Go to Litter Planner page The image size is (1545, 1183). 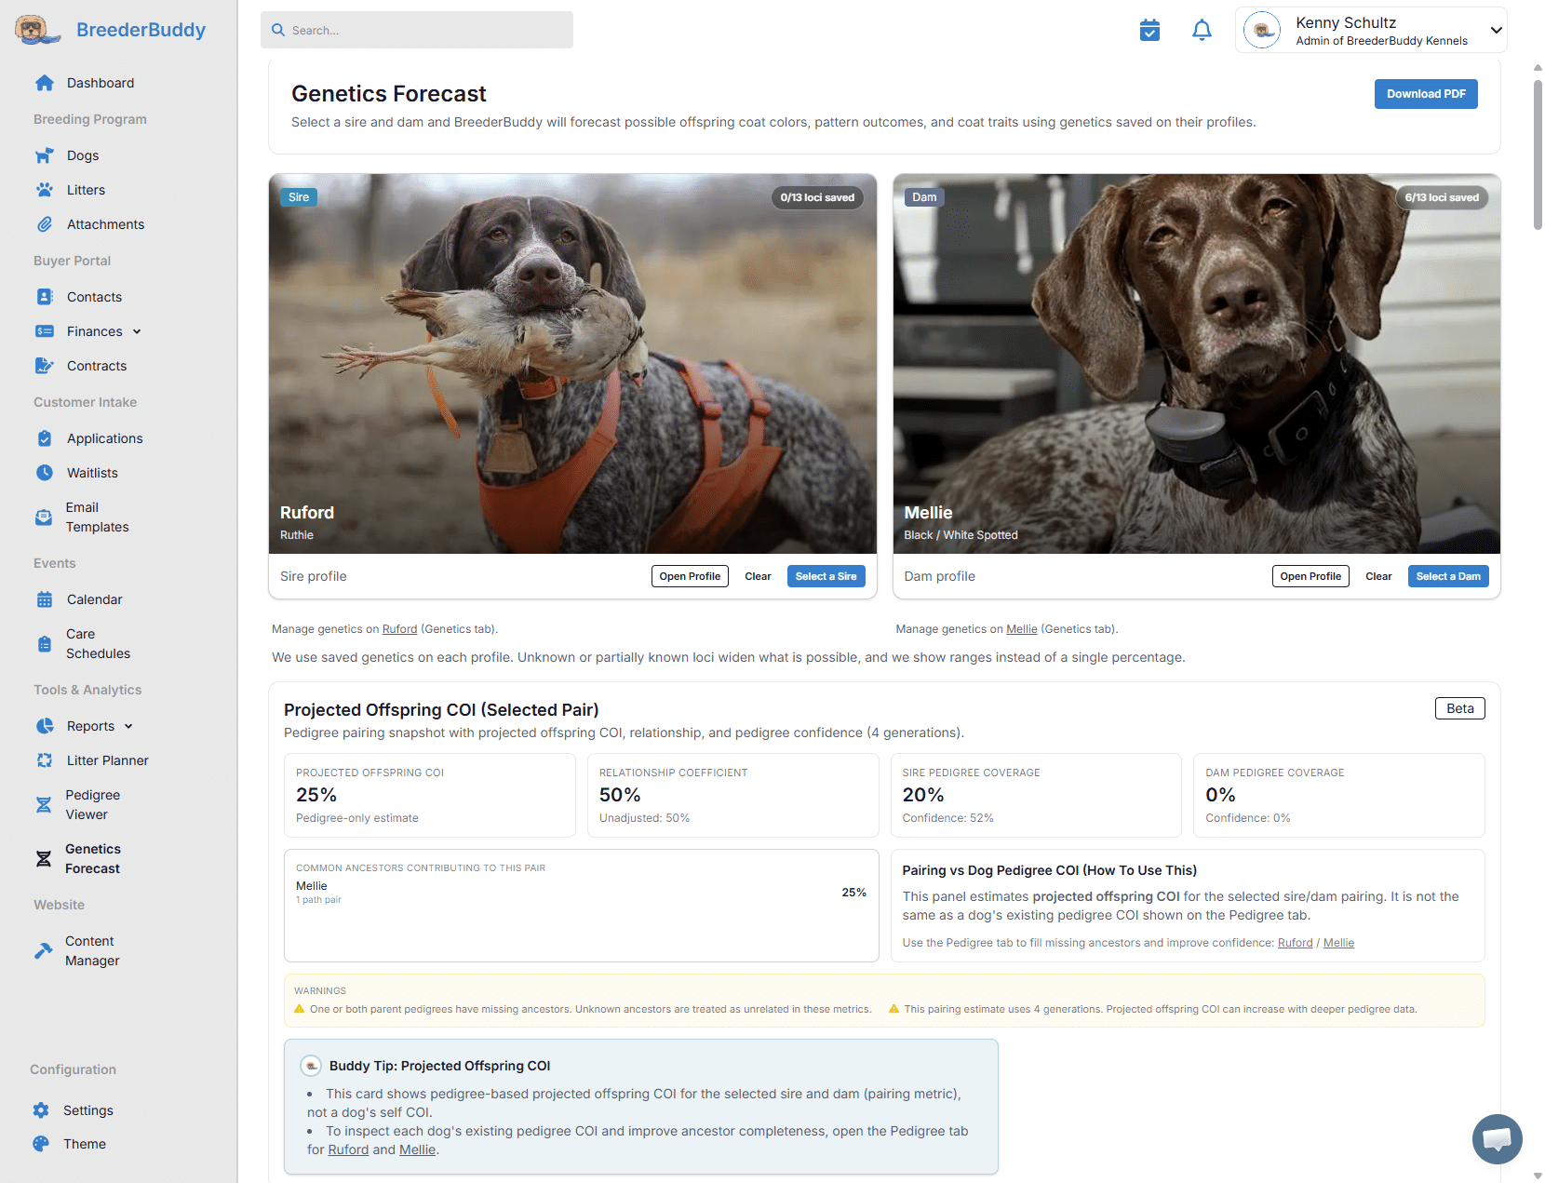point(107,760)
